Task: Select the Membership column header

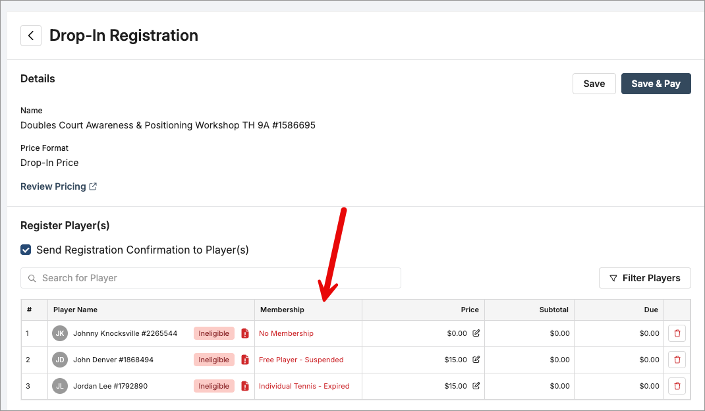Action: point(282,310)
